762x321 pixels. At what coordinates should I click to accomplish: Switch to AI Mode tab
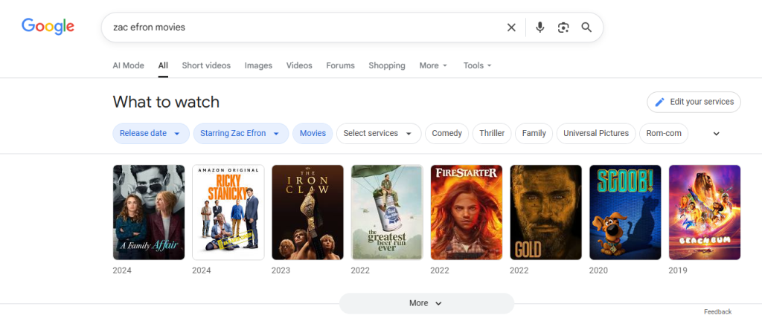(128, 65)
